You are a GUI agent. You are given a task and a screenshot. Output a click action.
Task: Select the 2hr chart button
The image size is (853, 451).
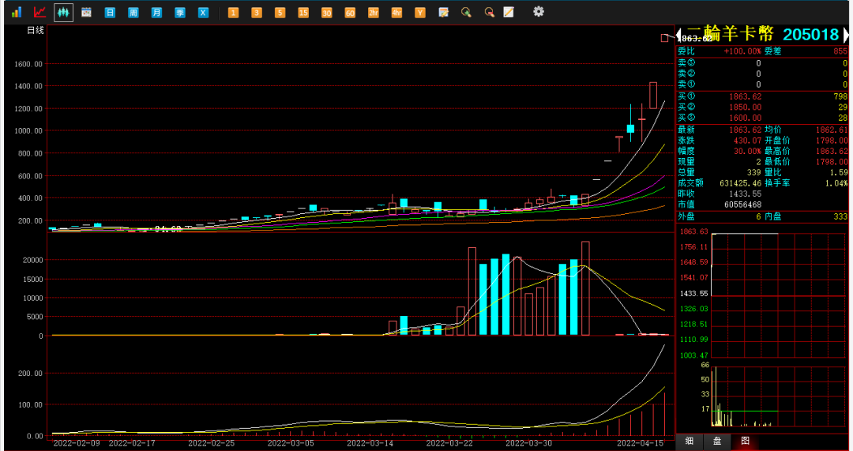[373, 13]
